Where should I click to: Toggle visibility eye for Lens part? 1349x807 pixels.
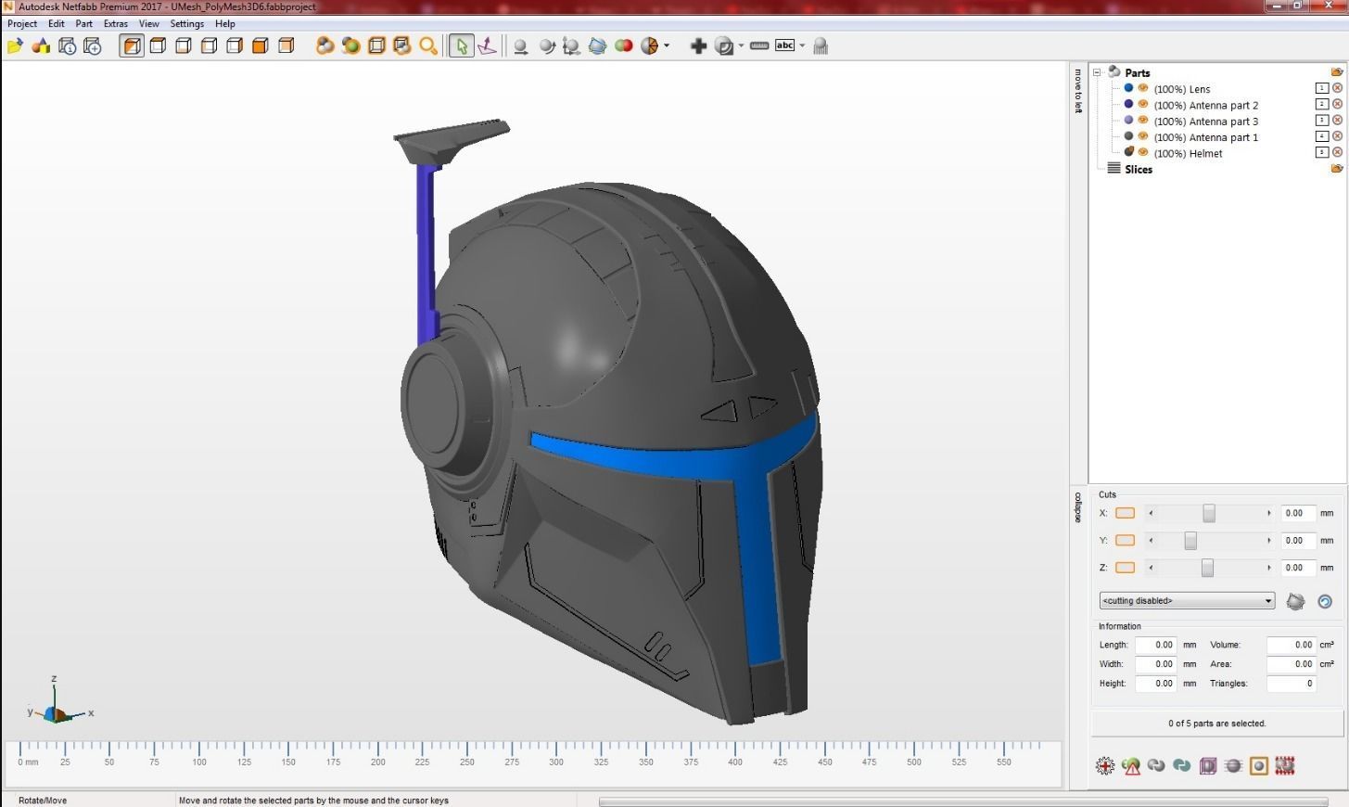[1143, 88]
